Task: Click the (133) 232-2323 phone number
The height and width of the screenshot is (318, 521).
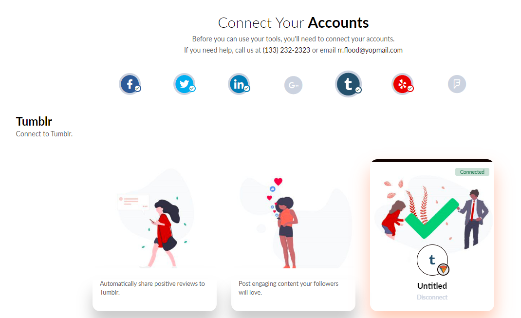Action: [x=286, y=50]
